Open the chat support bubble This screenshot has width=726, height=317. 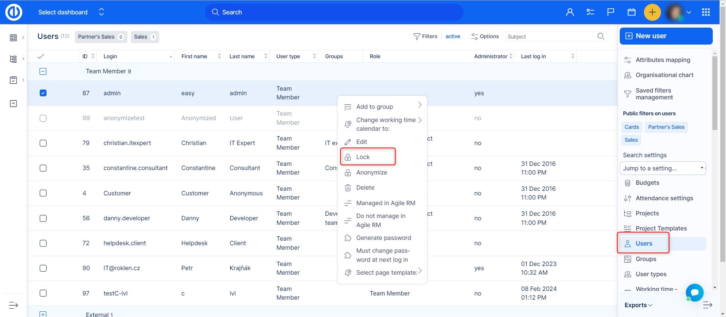694,292
